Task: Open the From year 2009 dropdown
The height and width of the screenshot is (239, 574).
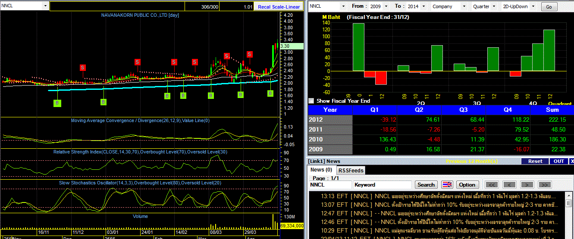Action: coord(386,6)
